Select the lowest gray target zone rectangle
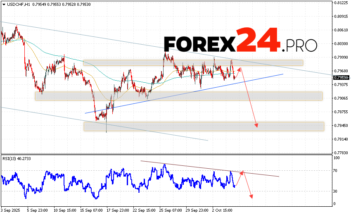The image size is (351, 215). pyautogui.click(x=204, y=126)
